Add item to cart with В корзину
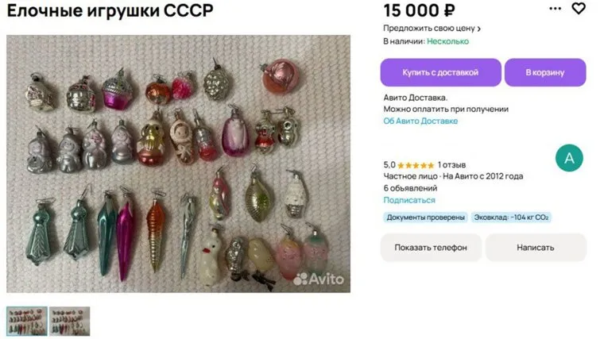Screen dimensions: 604x339 [545, 72]
